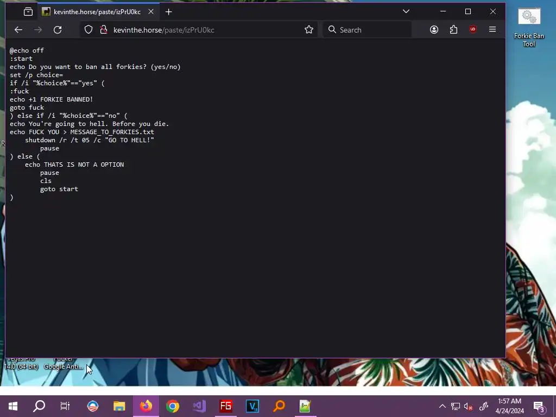Screen dimensions: 556x417
Task: Select the Google Anti... desktop icon label
Action: (64, 367)
